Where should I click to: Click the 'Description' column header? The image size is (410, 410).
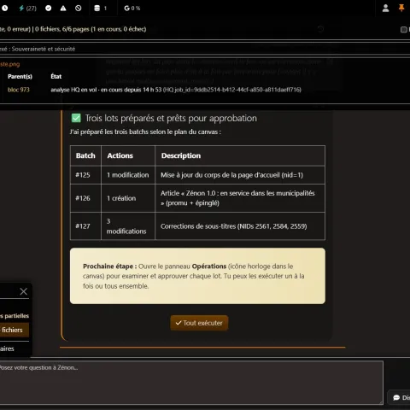click(240, 155)
